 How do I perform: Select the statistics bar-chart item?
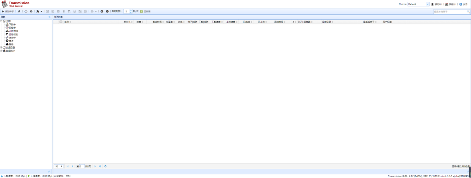9,50
